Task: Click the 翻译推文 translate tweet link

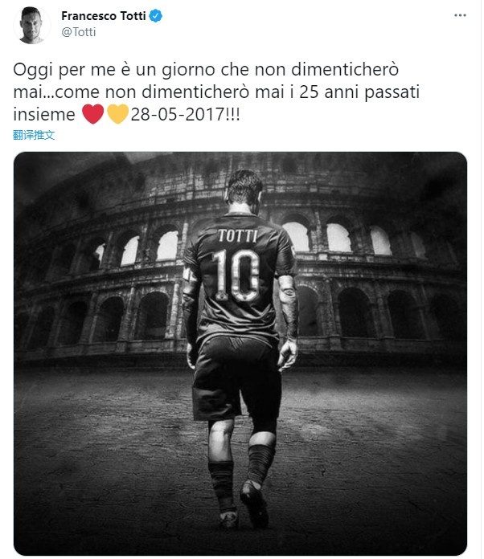Action: (x=34, y=135)
